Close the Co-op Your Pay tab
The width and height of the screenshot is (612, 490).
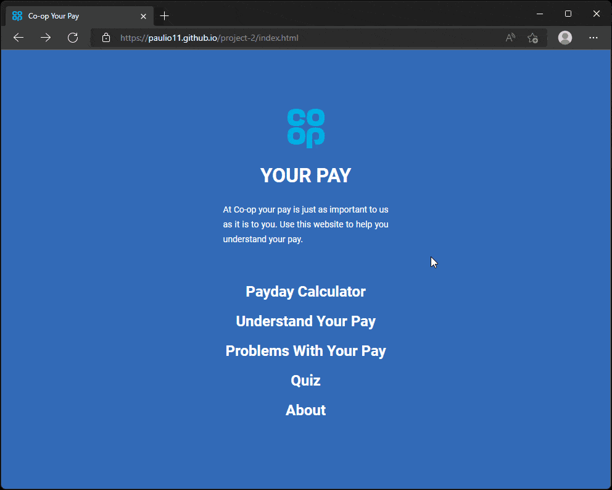point(143,16)
